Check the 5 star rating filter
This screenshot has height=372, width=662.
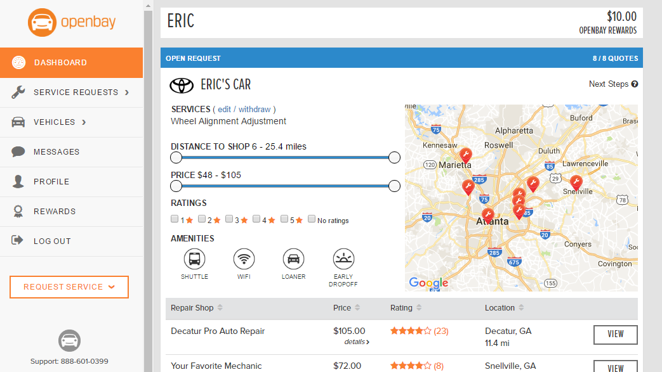click(284, 219)
